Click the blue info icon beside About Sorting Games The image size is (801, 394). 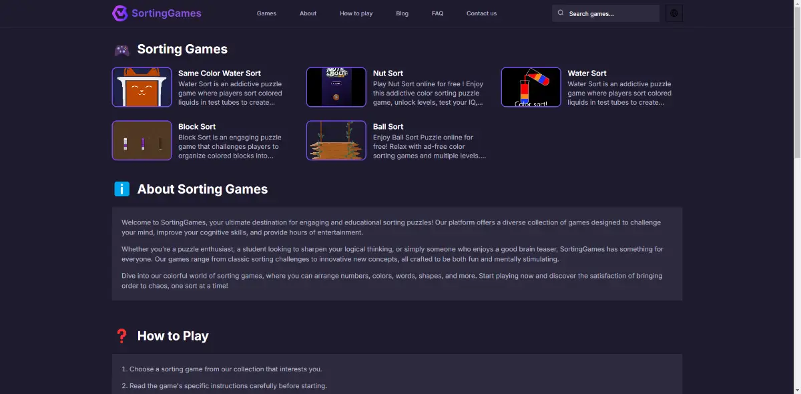point(121,189)
